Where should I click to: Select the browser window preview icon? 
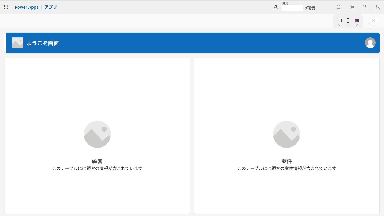tap(357, 21)
